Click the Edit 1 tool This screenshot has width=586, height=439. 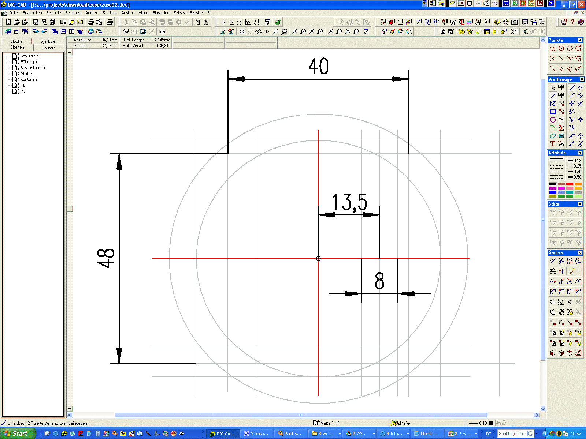[561, 87]
